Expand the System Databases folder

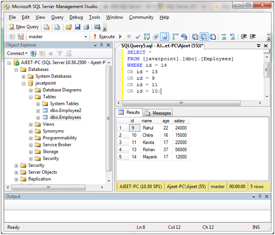(24, 76)
